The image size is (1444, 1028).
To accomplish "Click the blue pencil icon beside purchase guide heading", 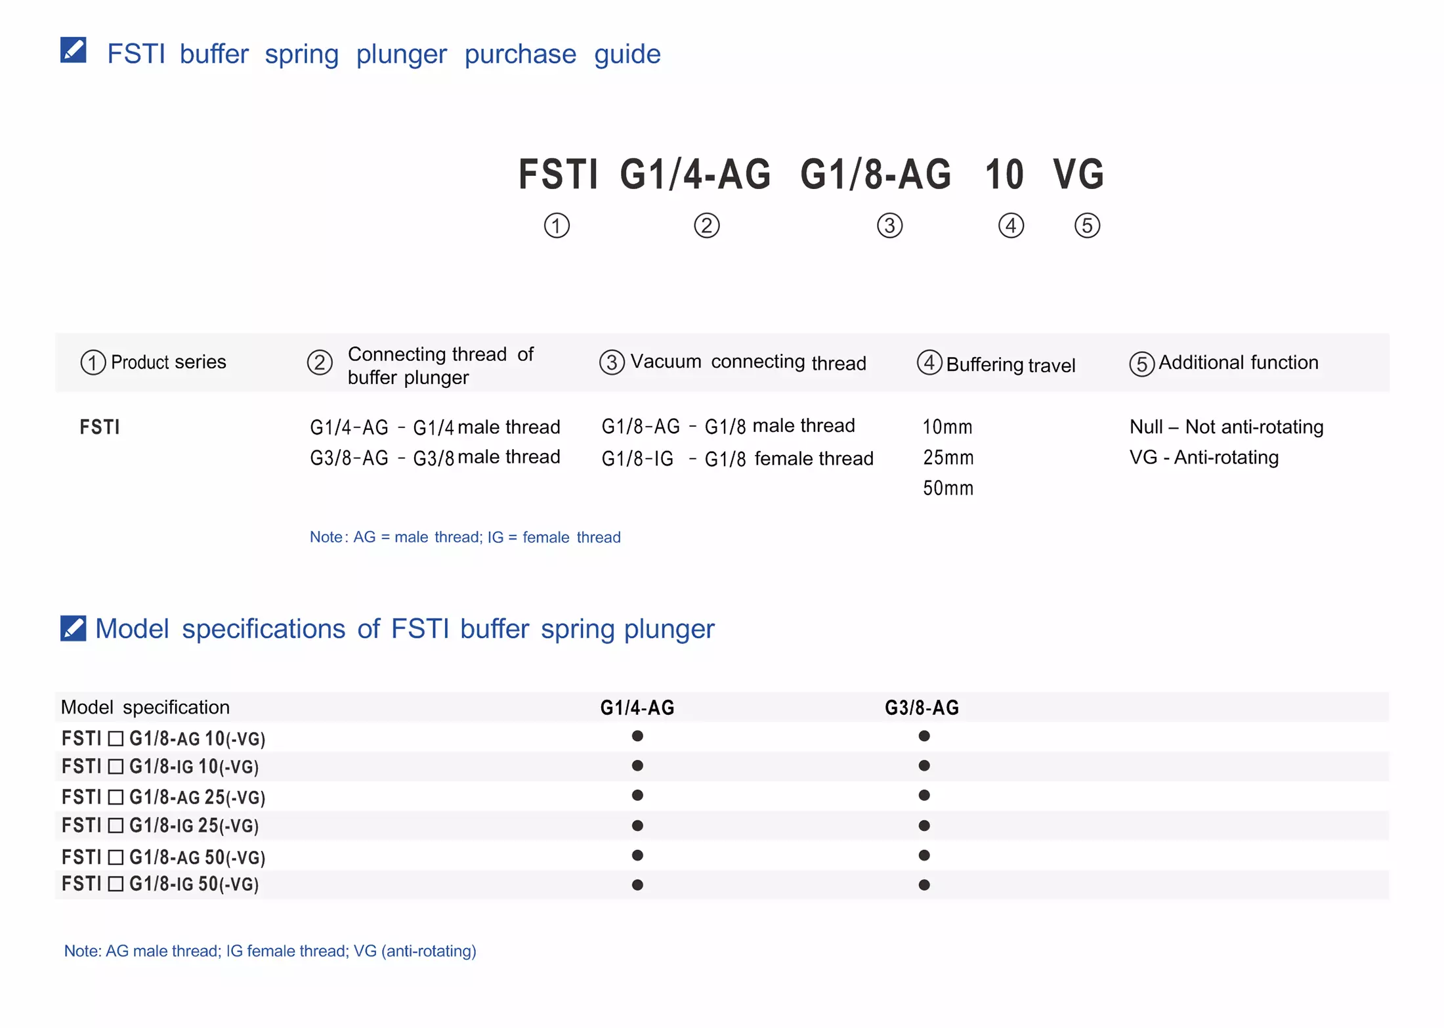I will tap(73, 50).
